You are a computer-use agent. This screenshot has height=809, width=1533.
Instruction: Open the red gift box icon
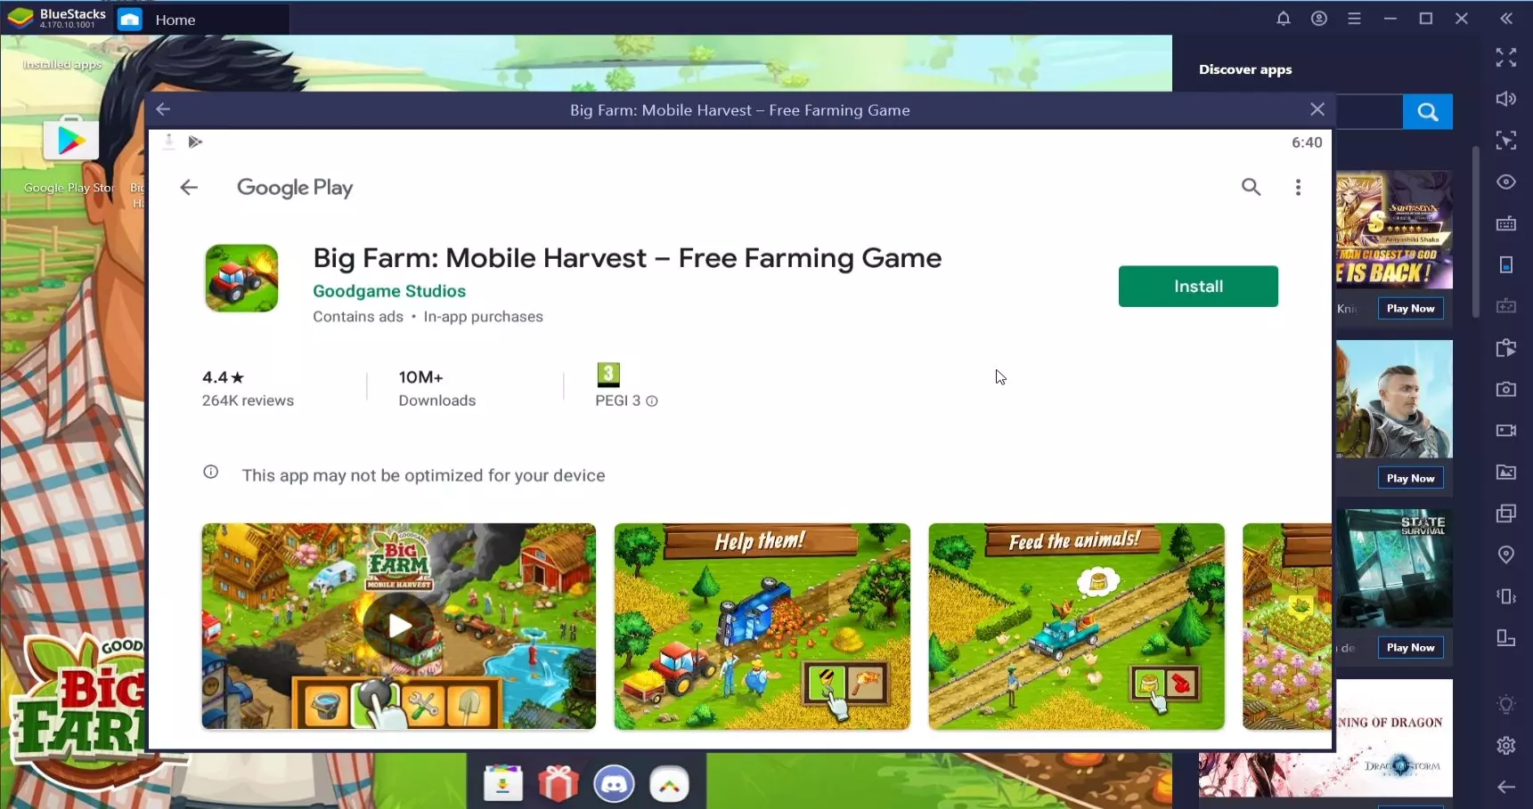[559, 784]
